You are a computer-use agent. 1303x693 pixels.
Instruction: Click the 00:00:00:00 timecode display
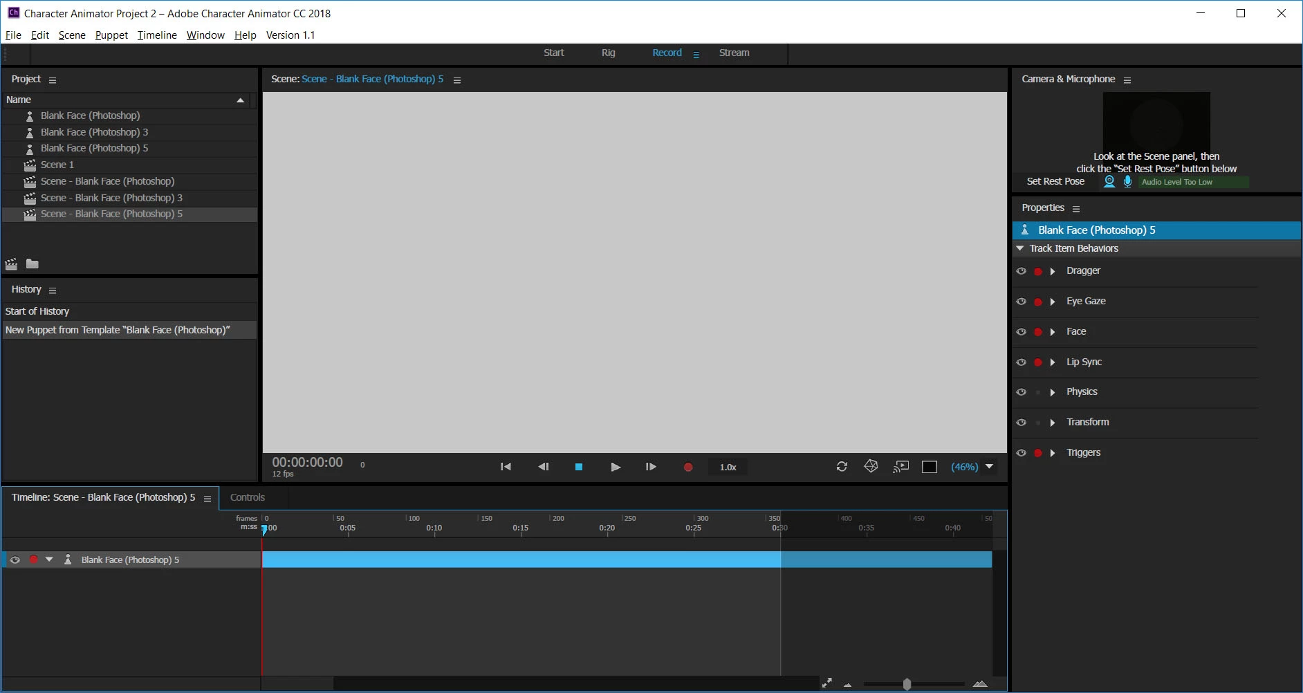(x=307, y=462)
